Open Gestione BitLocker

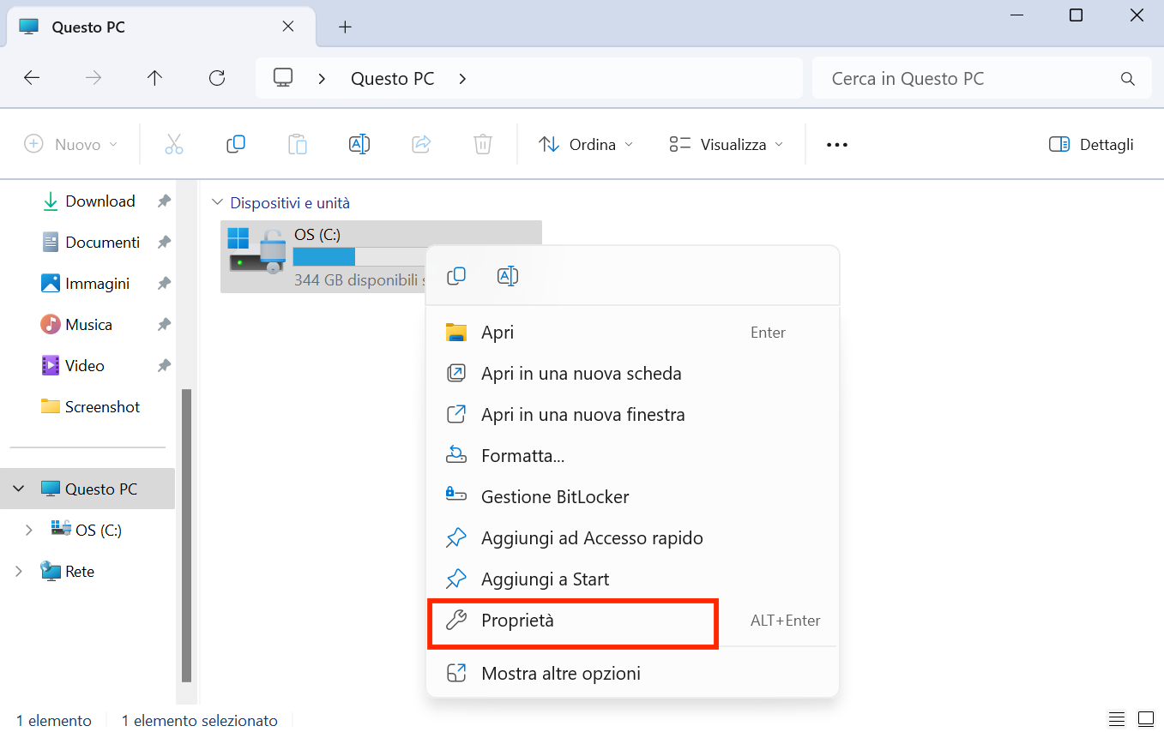[x=632, y=497]
